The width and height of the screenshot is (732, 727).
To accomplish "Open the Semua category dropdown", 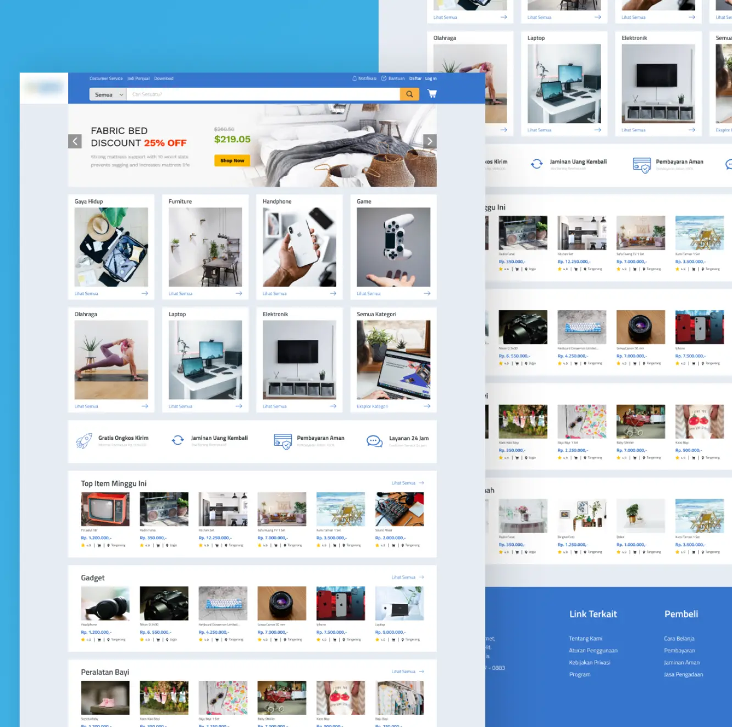I will click(x=108, y=94).
